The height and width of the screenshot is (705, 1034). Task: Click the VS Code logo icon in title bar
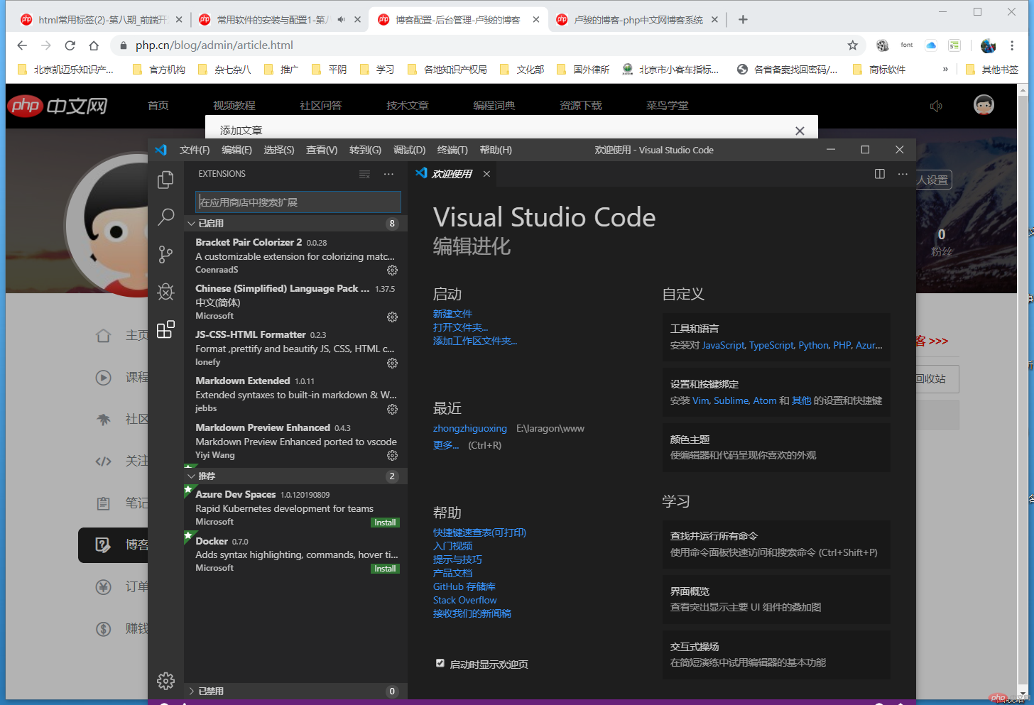pos(160,150)
